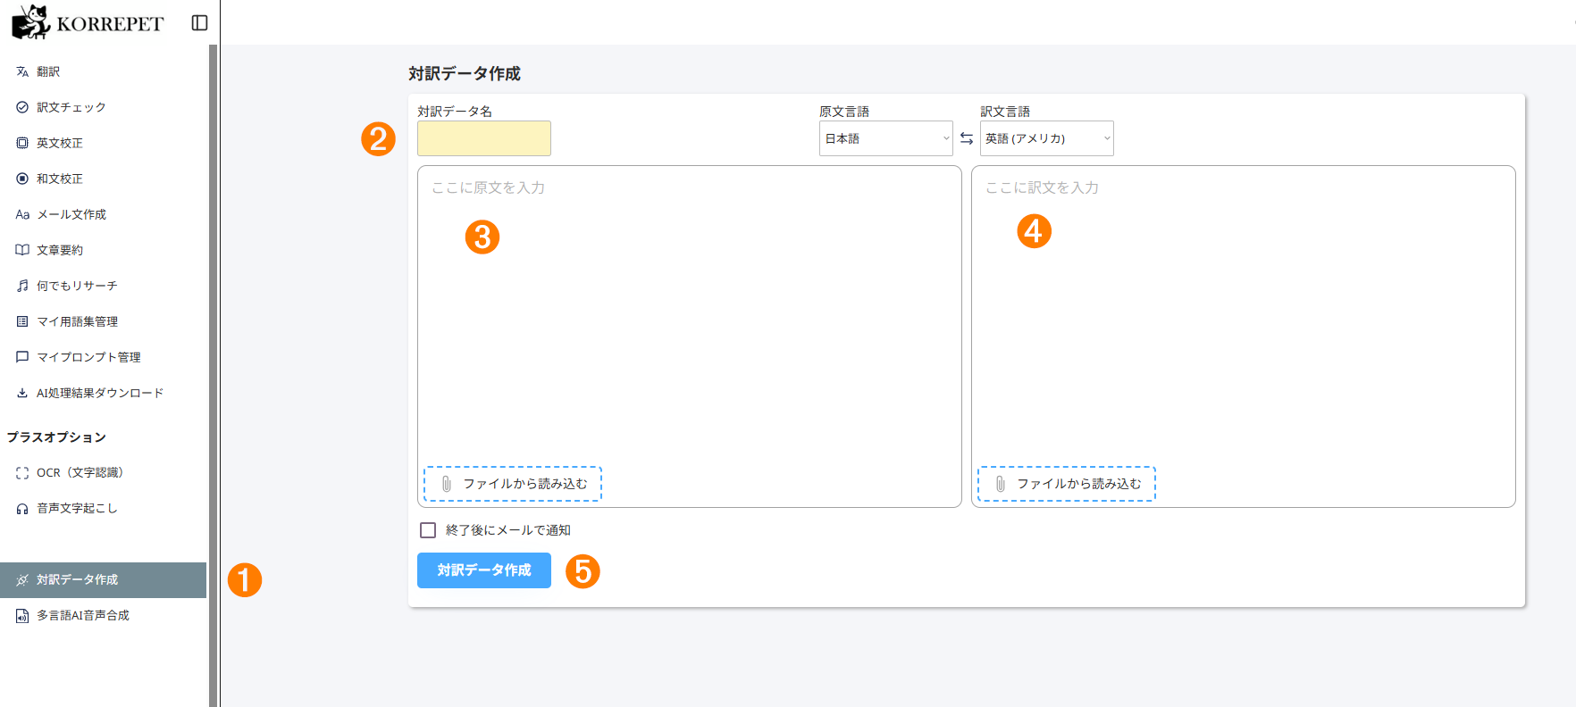Open the 原文言語 dropdown showing 日本語
Screen dimensions: 1576x707
pos(886,138)
